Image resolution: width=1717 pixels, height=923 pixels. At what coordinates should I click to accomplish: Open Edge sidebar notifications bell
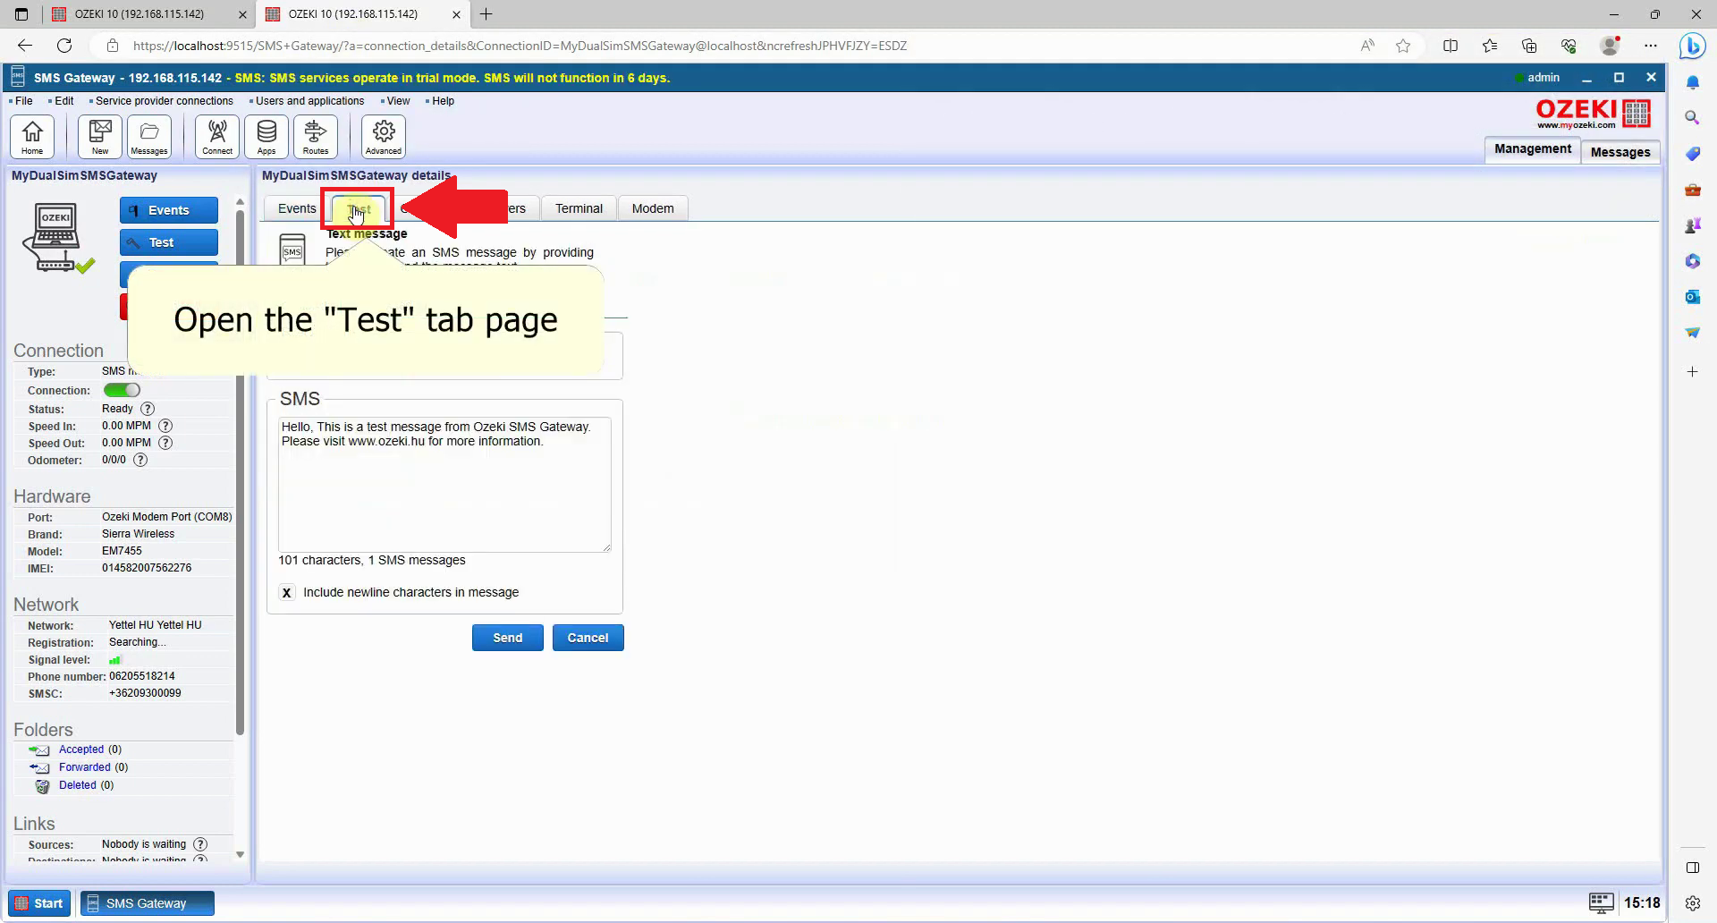click(1692, 82)
